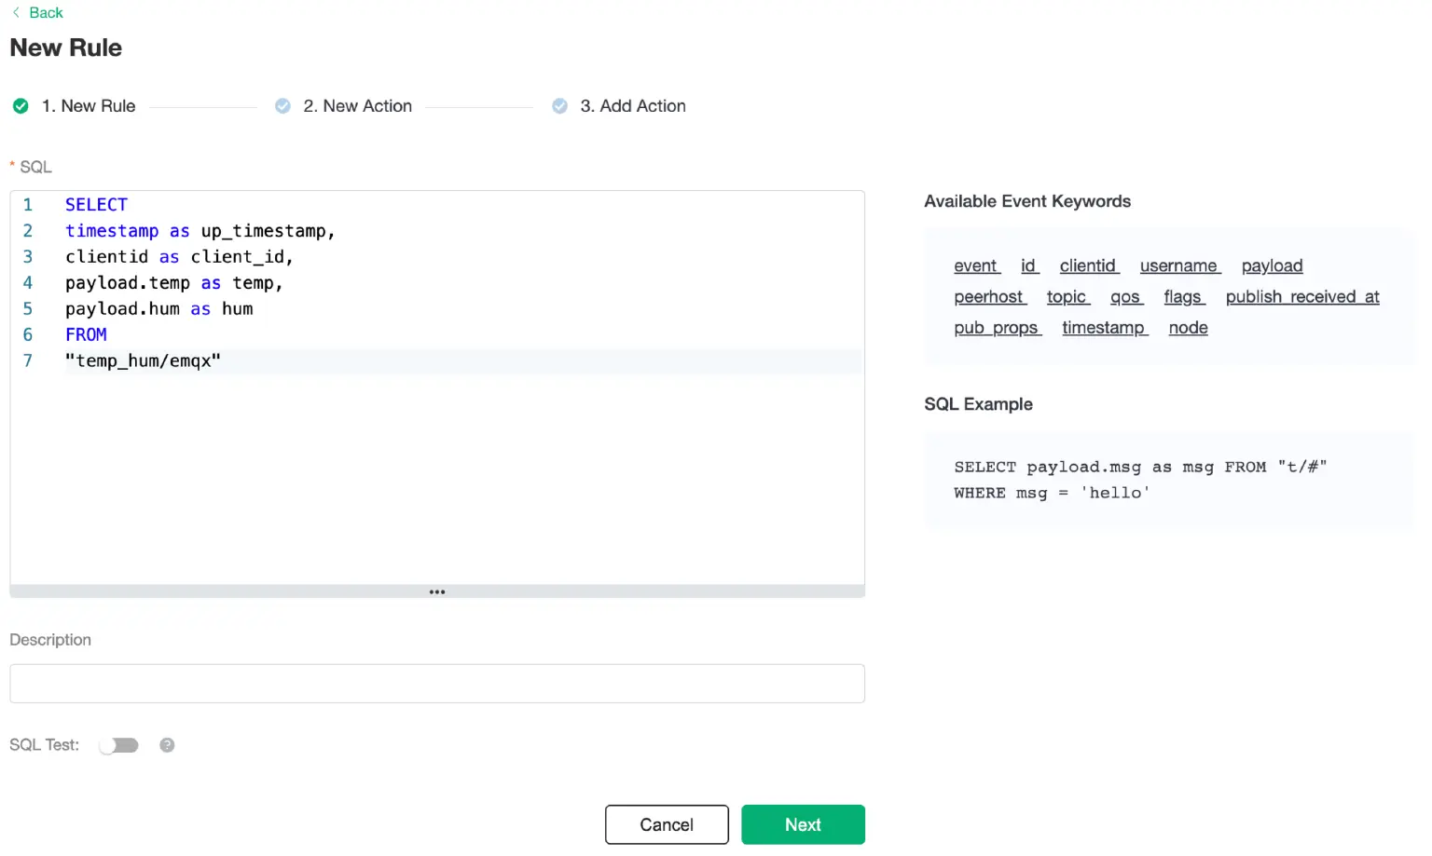
Task: Insert the 'payload' keyword link
Action: (x=1272, y=266)
